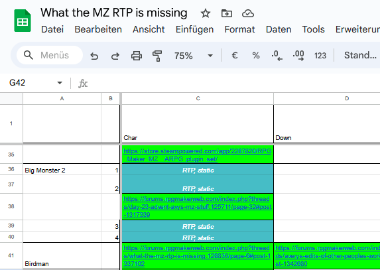
Task: Select cell B37 containing 2
Action: pos(111,184)
